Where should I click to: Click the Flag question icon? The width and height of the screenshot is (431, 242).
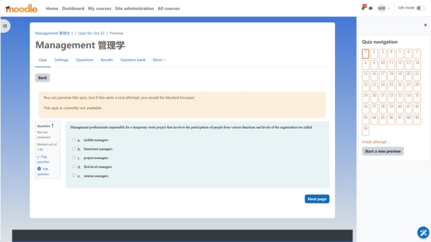click(39, 157)
